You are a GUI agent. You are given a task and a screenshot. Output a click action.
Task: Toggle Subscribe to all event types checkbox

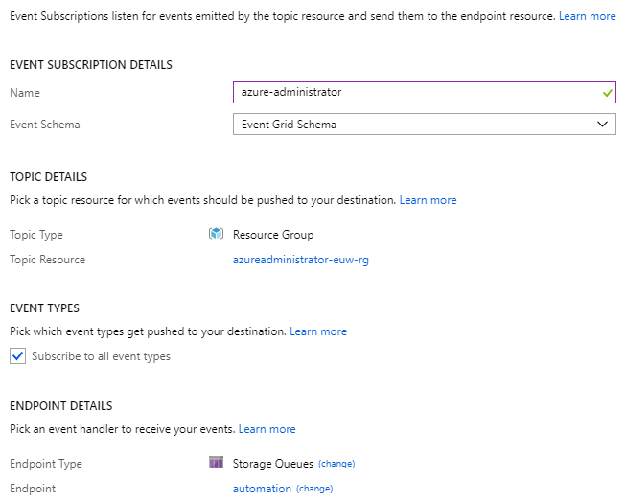click(x=17, y=356)
